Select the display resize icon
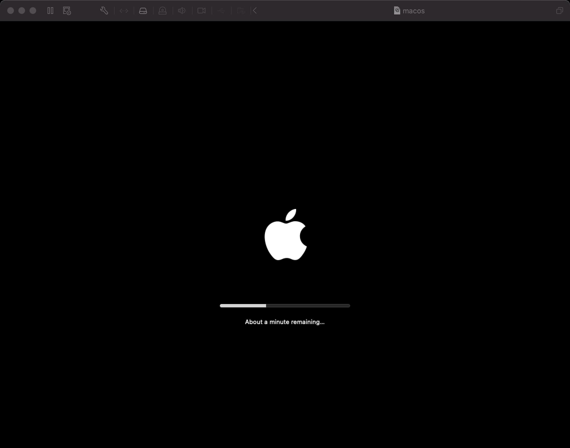This screenshot has height=448, width=570. point(124,11)
